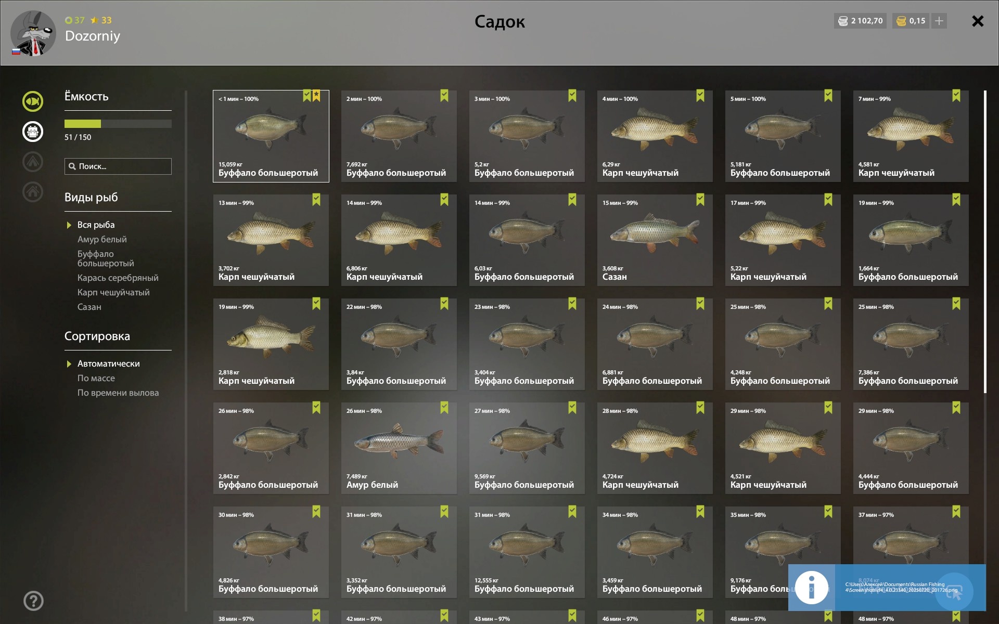Viewport: 999px width, 624px height.
Task: Toggle keep flag on 3,608 kg Сазан card
Action: pyautogui.click(x=700, y=200)
